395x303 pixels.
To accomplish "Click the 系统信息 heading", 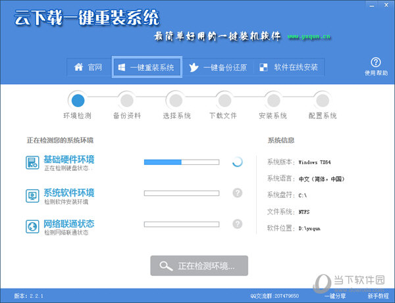I will (281, 140).
